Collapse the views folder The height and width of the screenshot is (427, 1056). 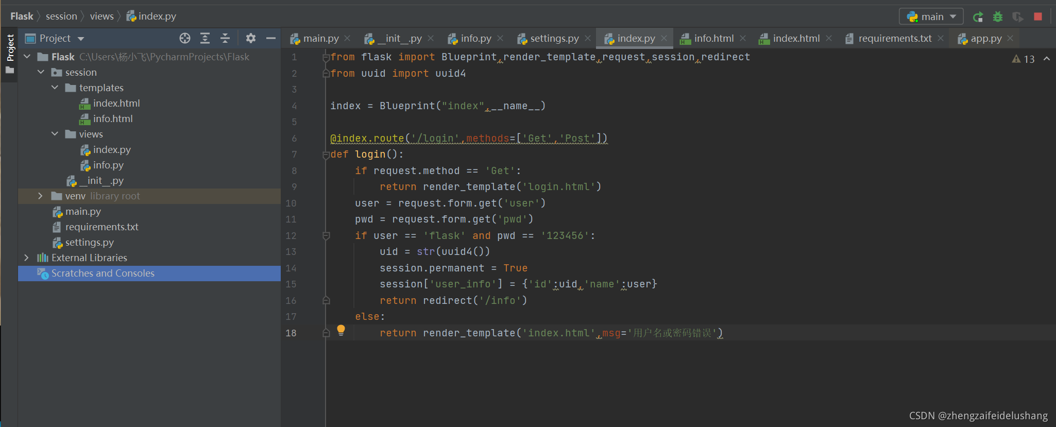coord(55,134)
